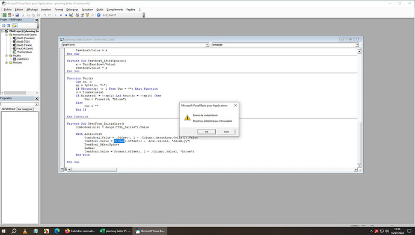Screen dimensions: 415x235
Task: Toggle Folders view in the project pane
Action: 14,26
